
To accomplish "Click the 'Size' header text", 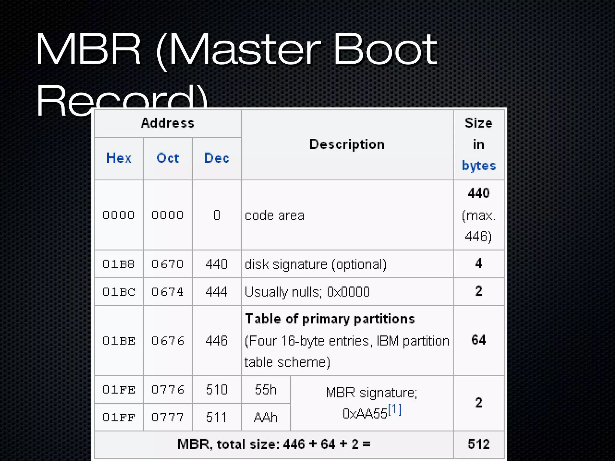I will pyautogui.click(x=479, y=123).
